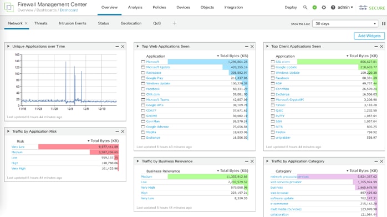Viewport: 387px width, 217px height.
Task: Open the Integration menu
Action: tap(233, 7)
